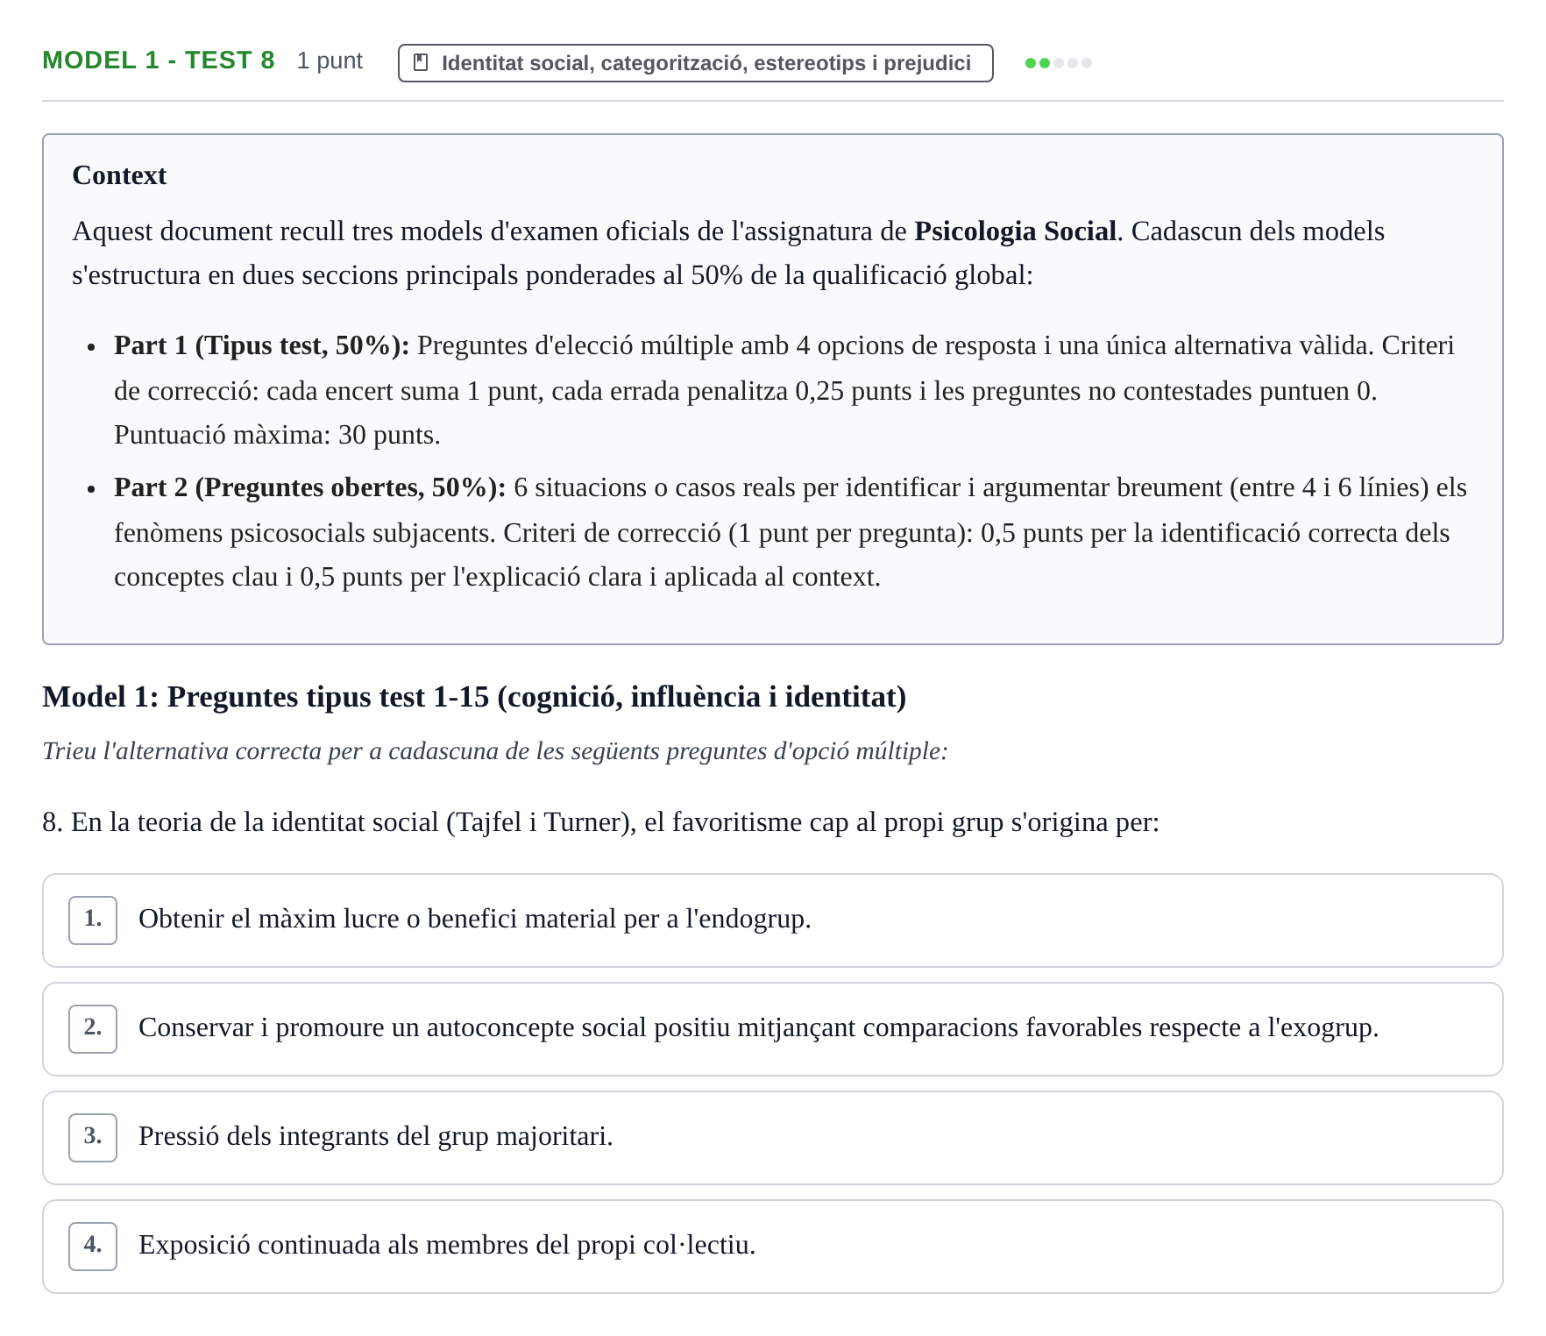Click question 8 text about Tajfel i Turner
Viewport: 1546px width, 1336px height.
click(600, 822)
